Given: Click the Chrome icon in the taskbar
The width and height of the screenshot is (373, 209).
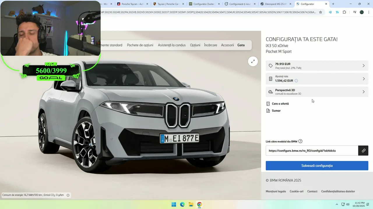Looking at the screenshot, I should [199, 204].
